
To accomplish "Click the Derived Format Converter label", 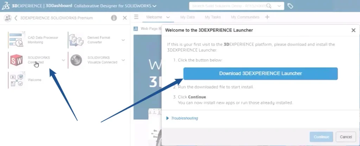I will 99,40.
